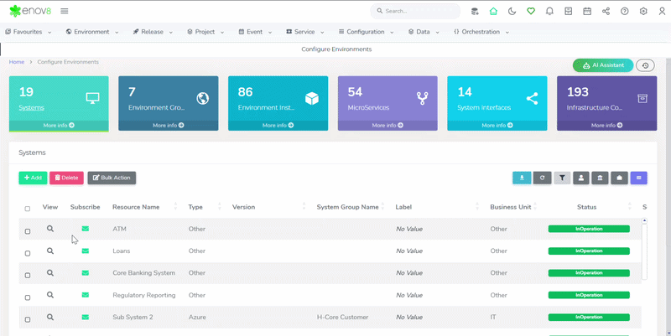
Task: View the ATM system using the magnifier
Action: [50, 228]
